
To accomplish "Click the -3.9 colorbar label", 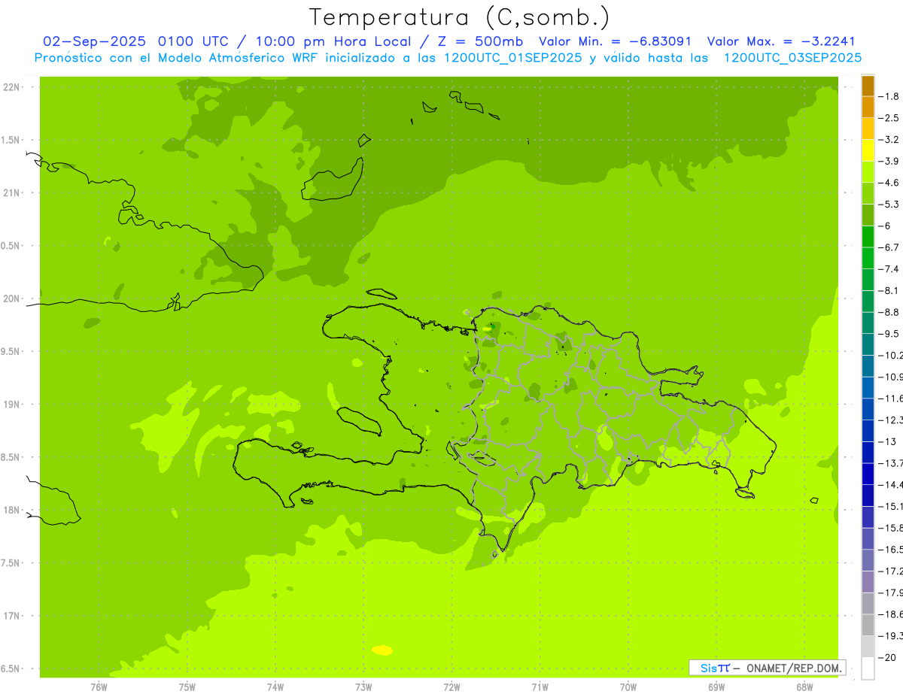I will (x=890, y=161).
